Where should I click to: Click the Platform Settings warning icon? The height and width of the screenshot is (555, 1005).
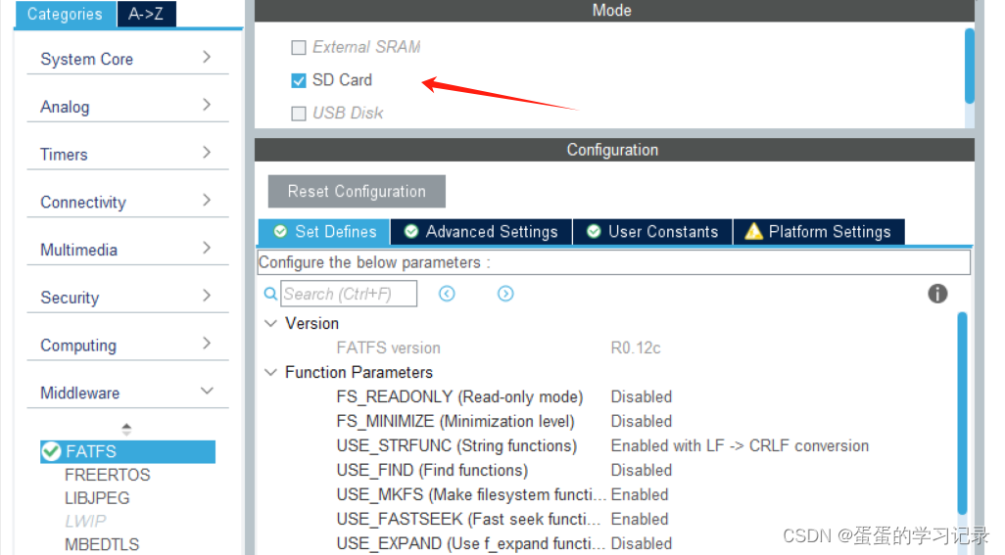pos(754,231)
